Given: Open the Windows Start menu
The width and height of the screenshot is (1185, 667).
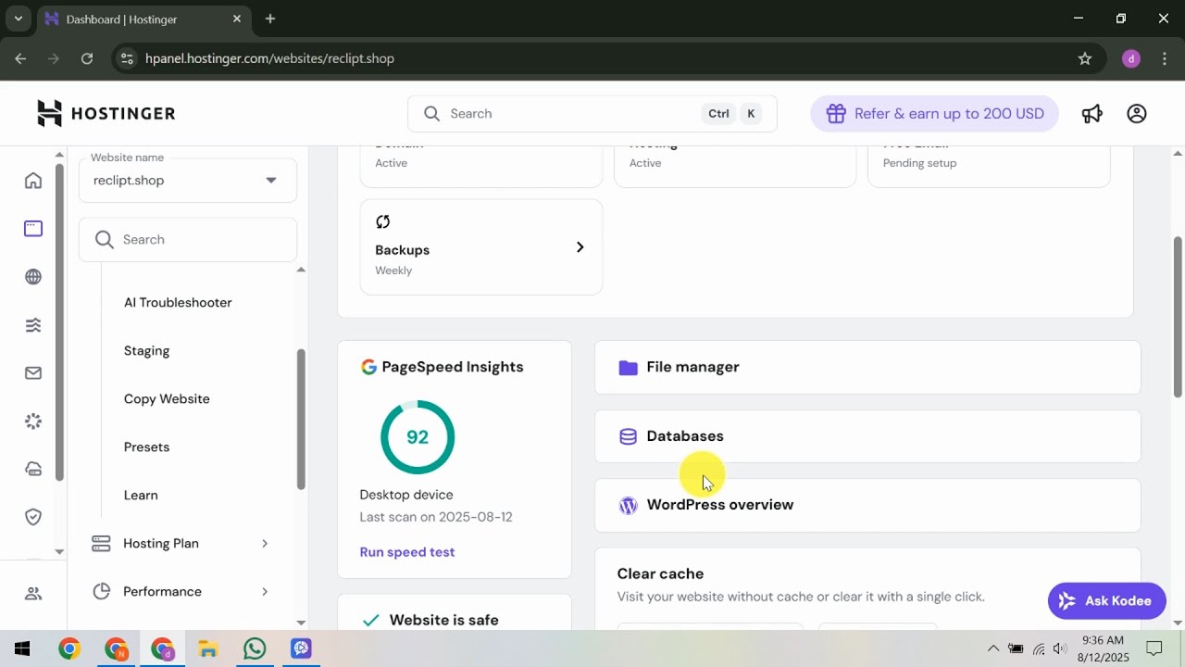Looking at the screenshot, I should 22,648.
